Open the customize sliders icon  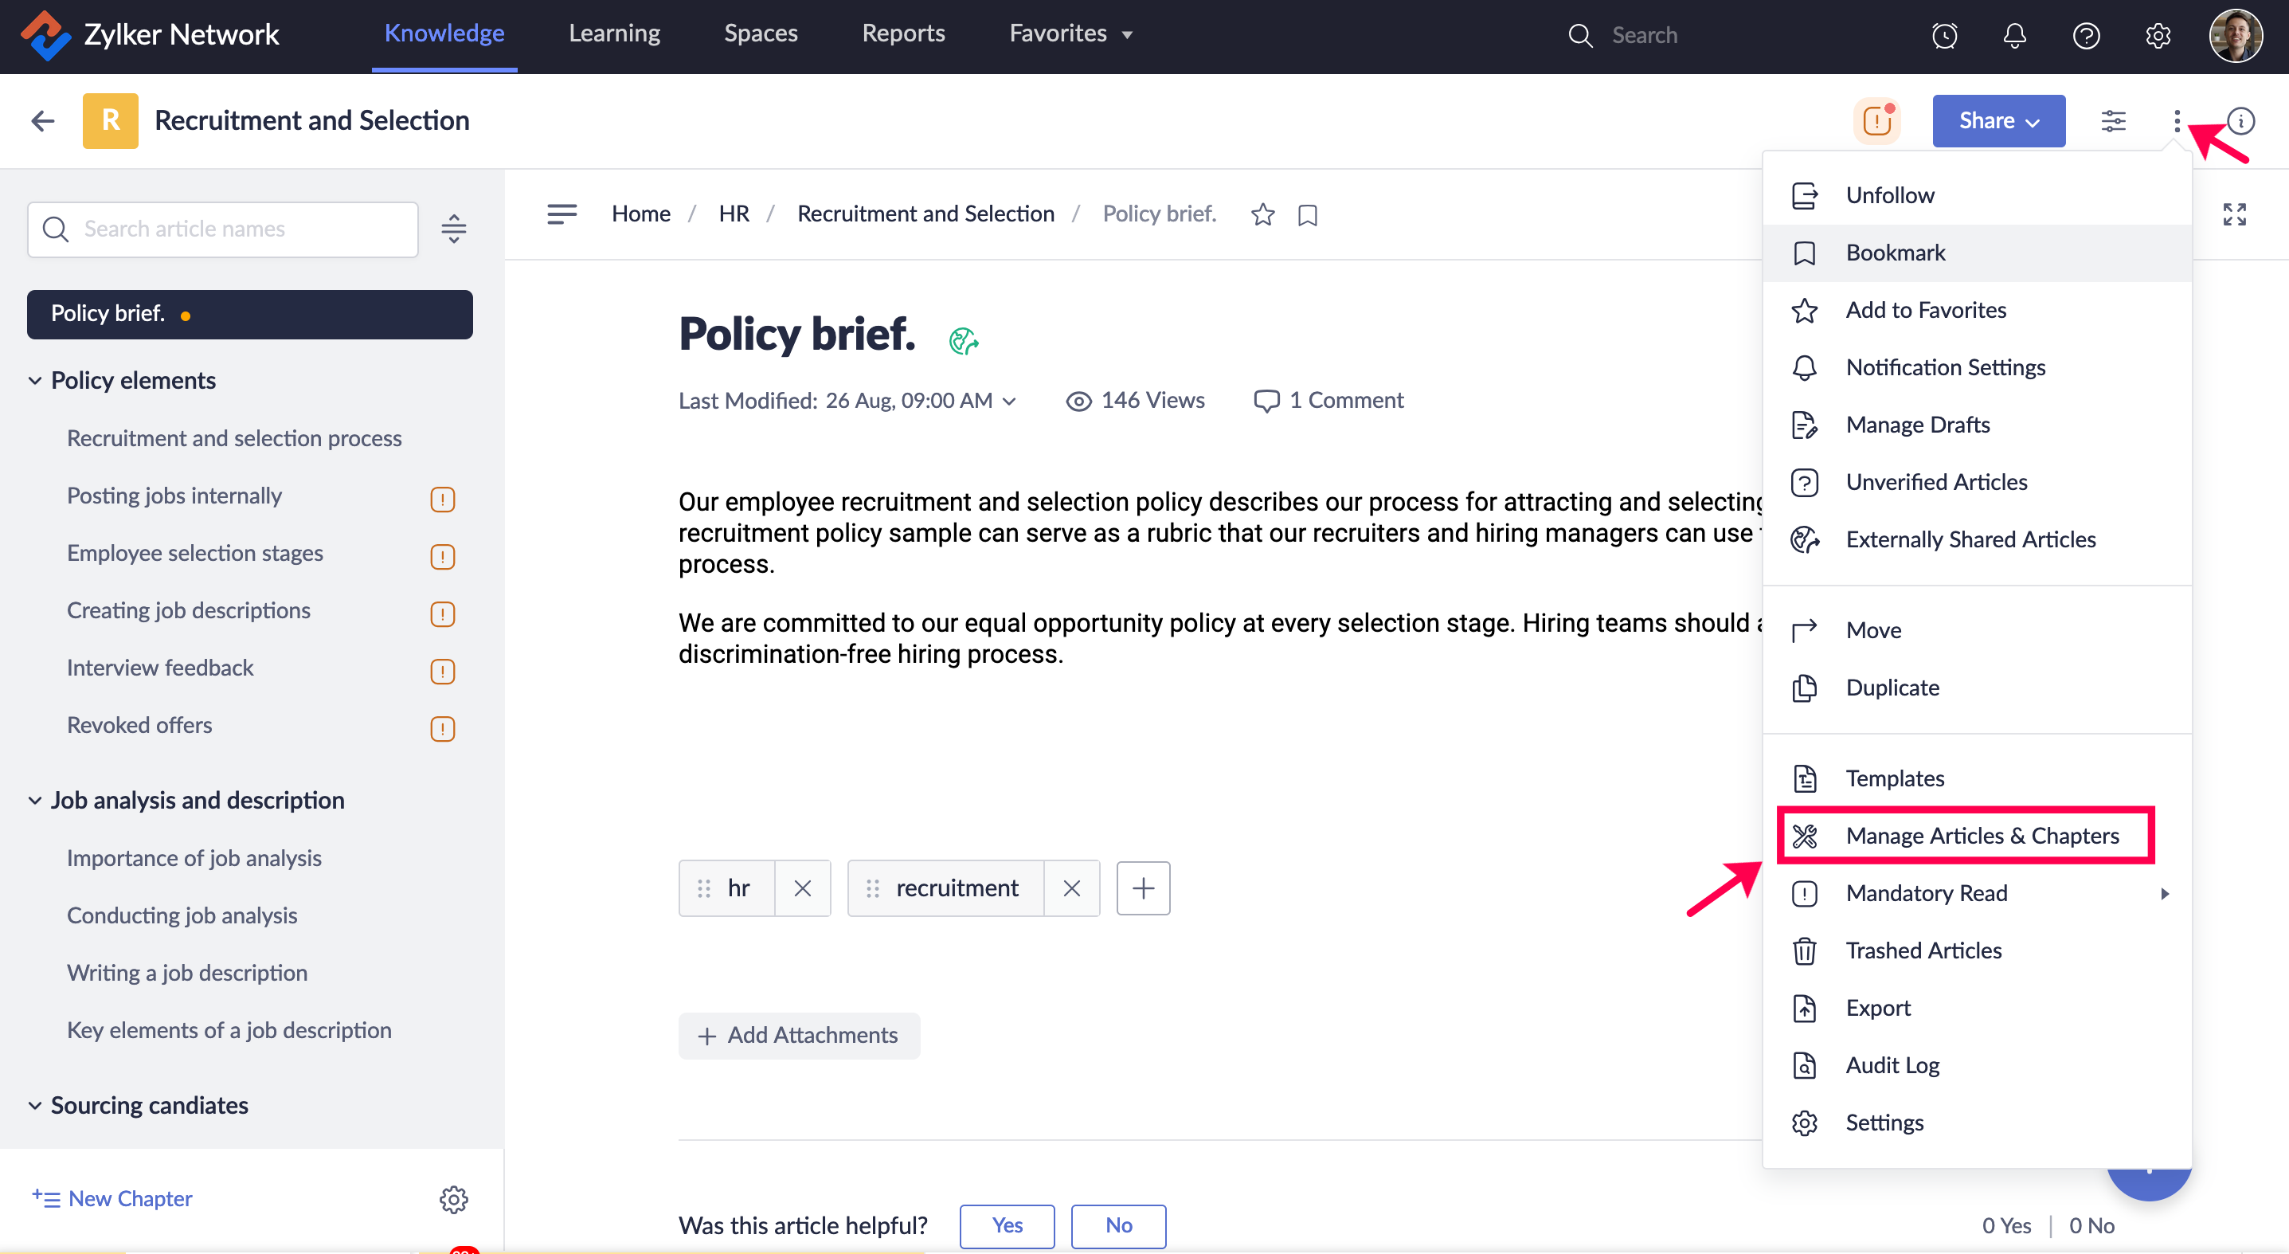tap(2113, 121)
